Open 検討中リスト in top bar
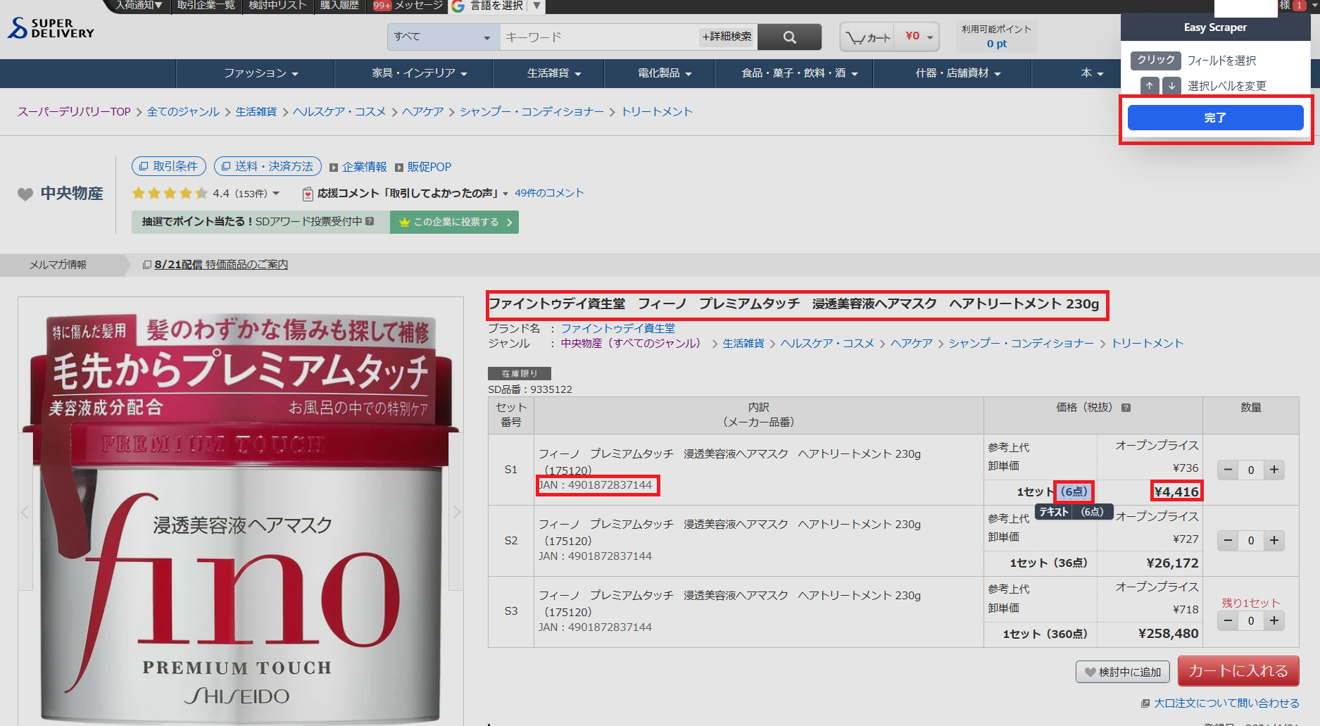Screen dimensions: 1320x726 tap(277, 6)
